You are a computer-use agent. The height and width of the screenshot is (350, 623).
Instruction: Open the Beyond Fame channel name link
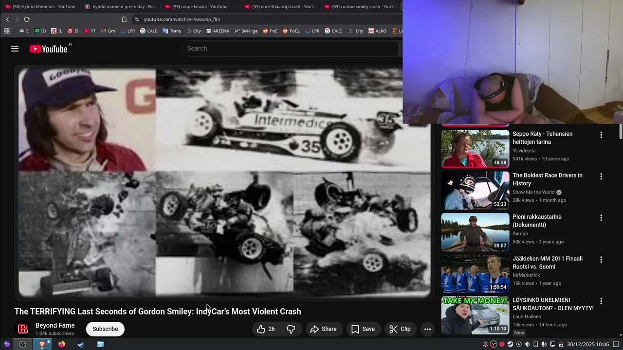55,325
